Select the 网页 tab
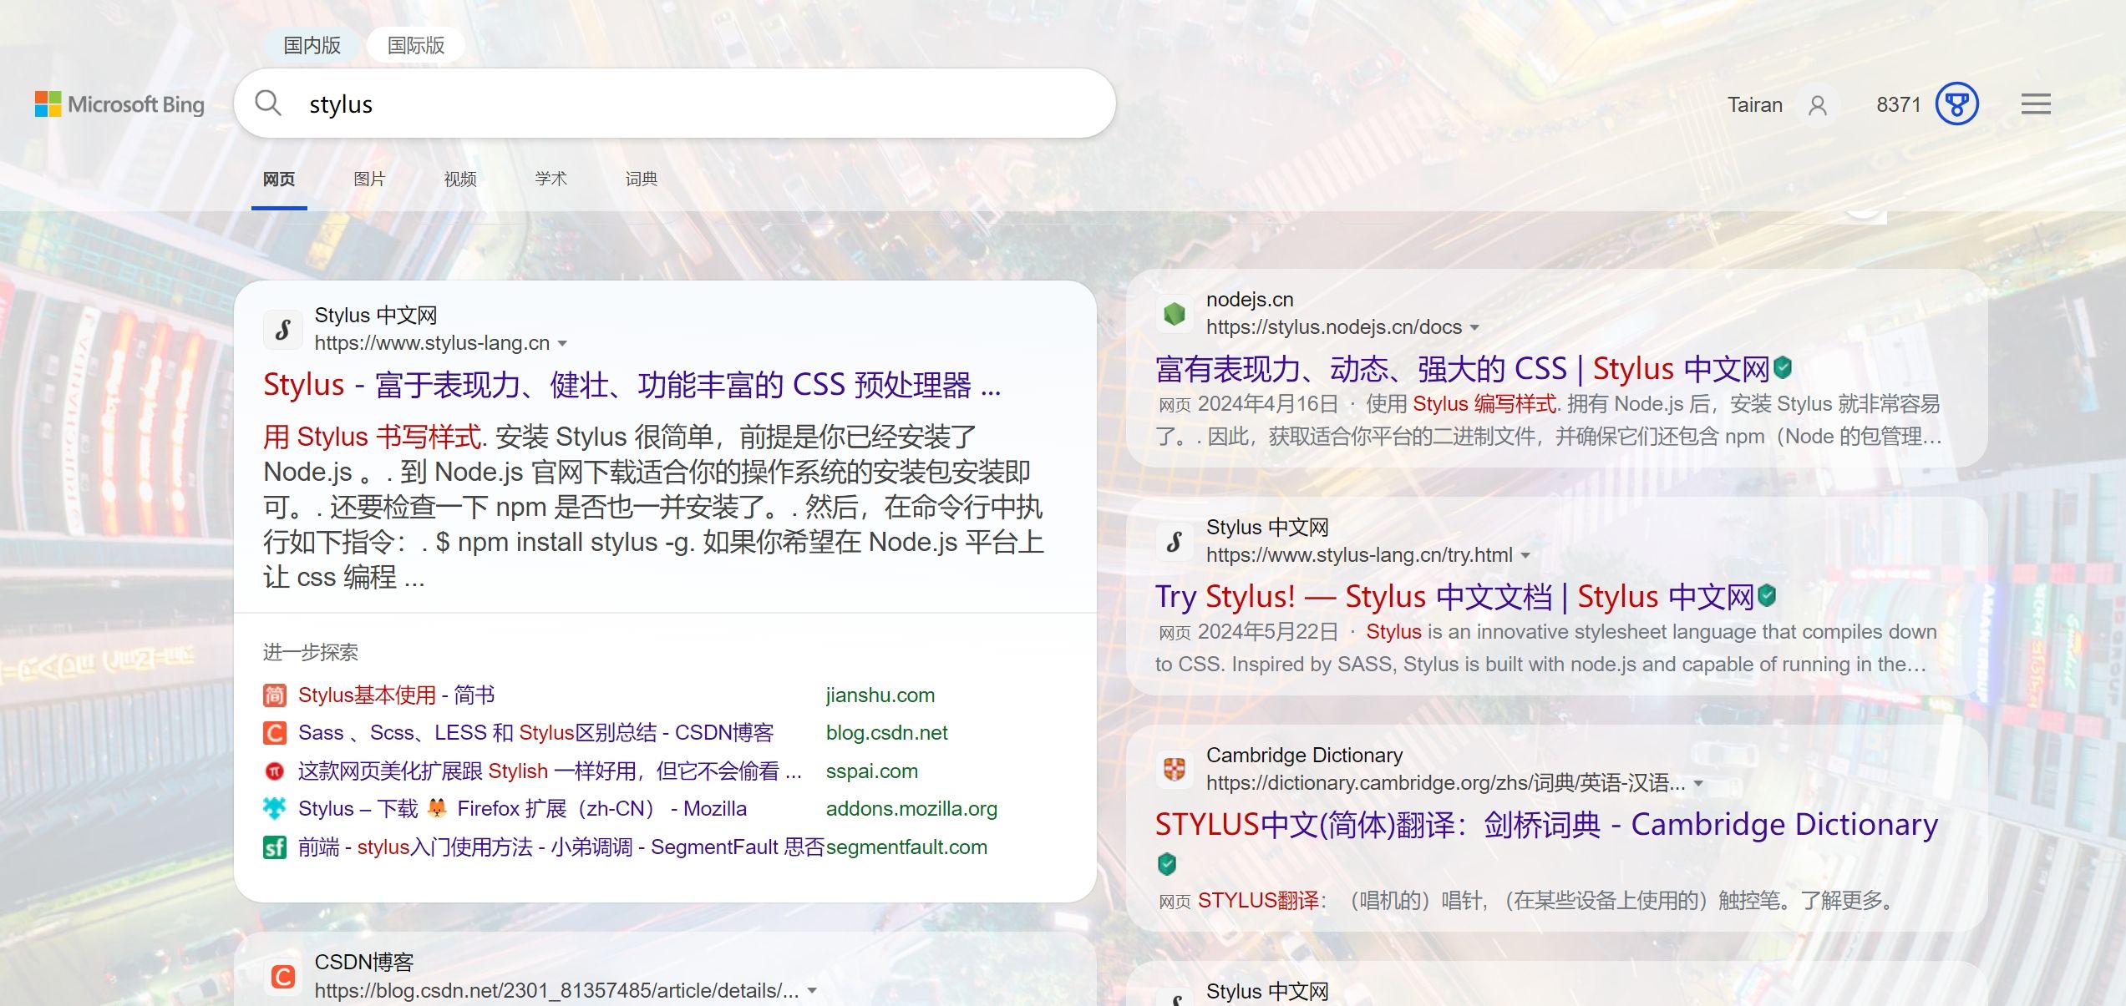 point(279,179)
